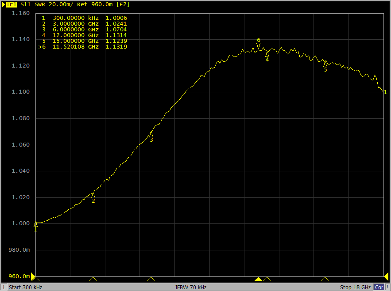Screen dimensions: 391x291
Task: Click the left reference level arrow at 960.0m
Action: [x=33, y=276]
